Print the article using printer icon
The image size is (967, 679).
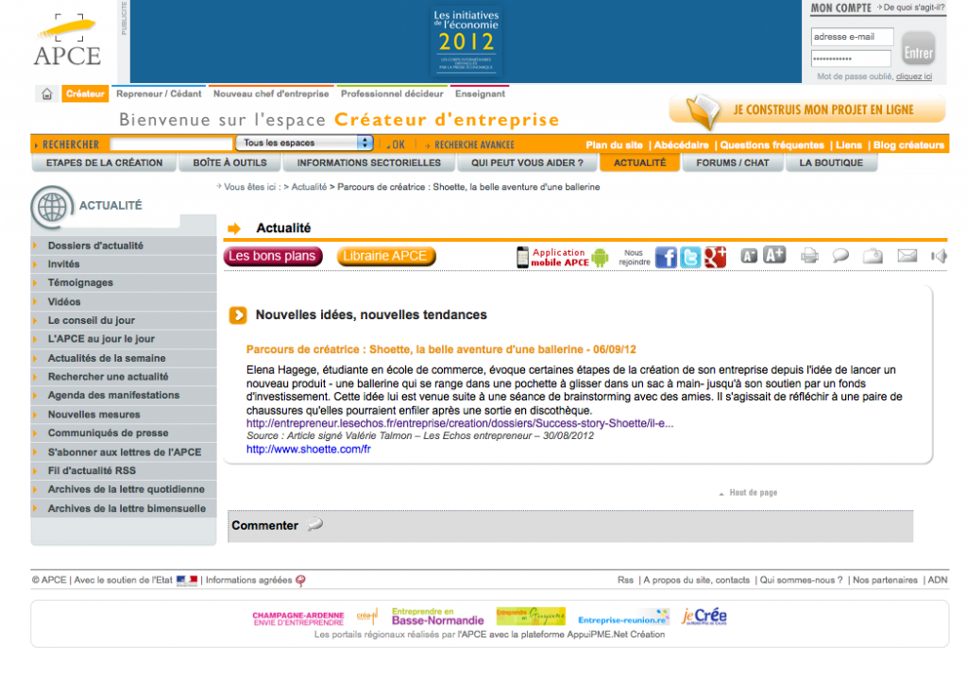(x=809, y=256)
